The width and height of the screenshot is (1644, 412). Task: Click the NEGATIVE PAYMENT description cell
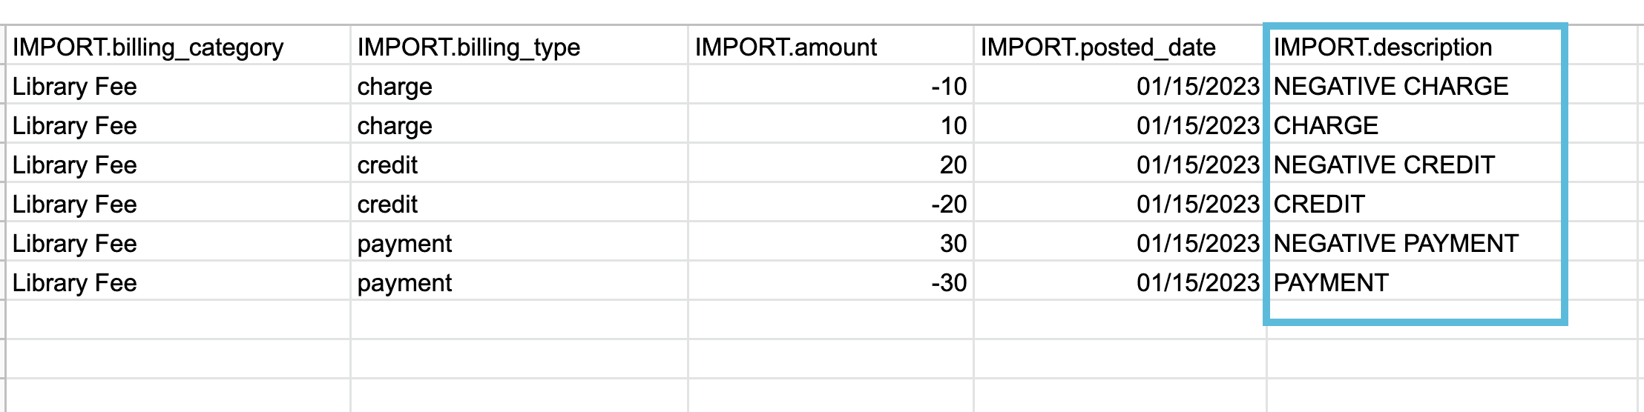coord(1413,244)
